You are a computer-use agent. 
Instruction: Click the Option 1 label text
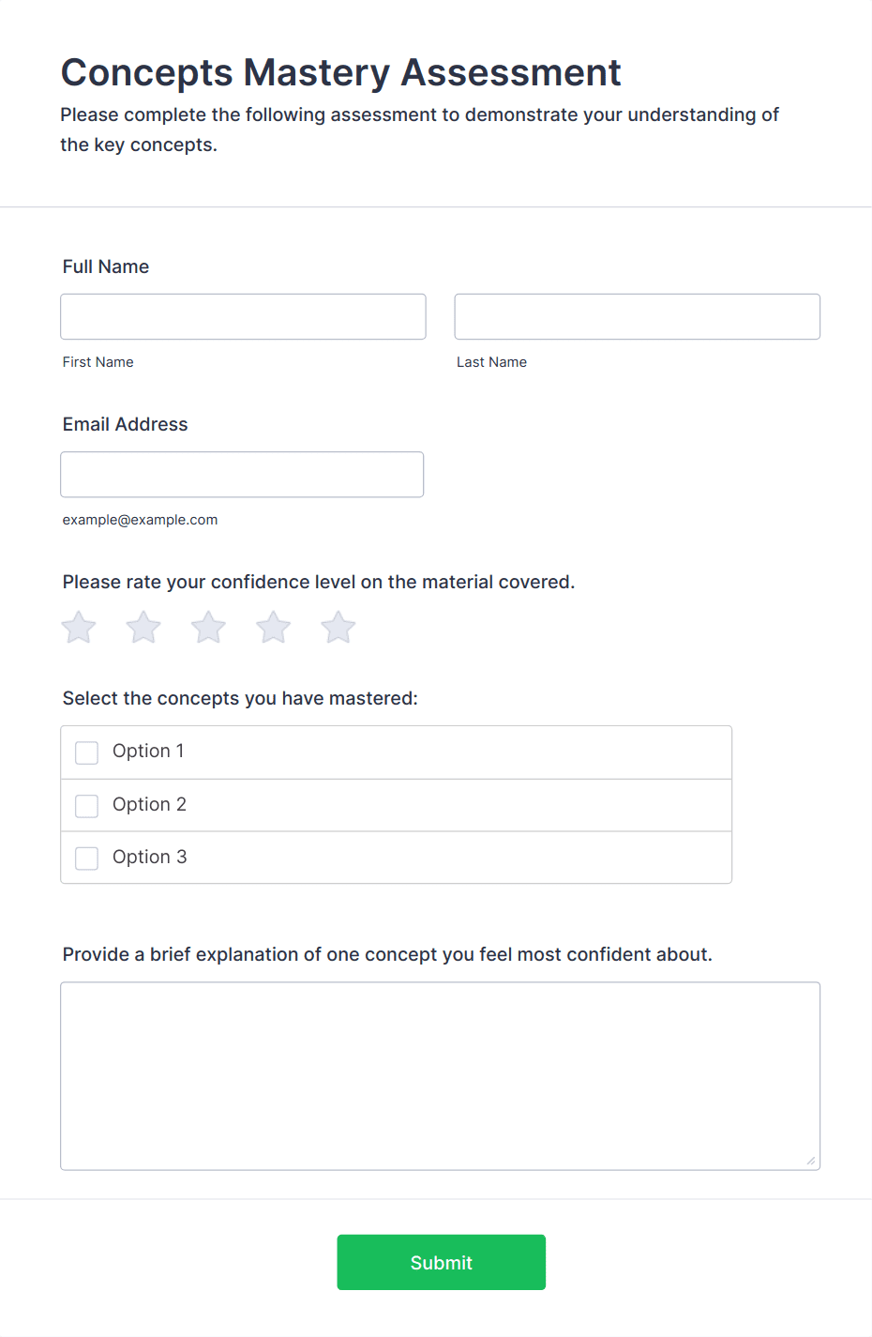[148, 752]
